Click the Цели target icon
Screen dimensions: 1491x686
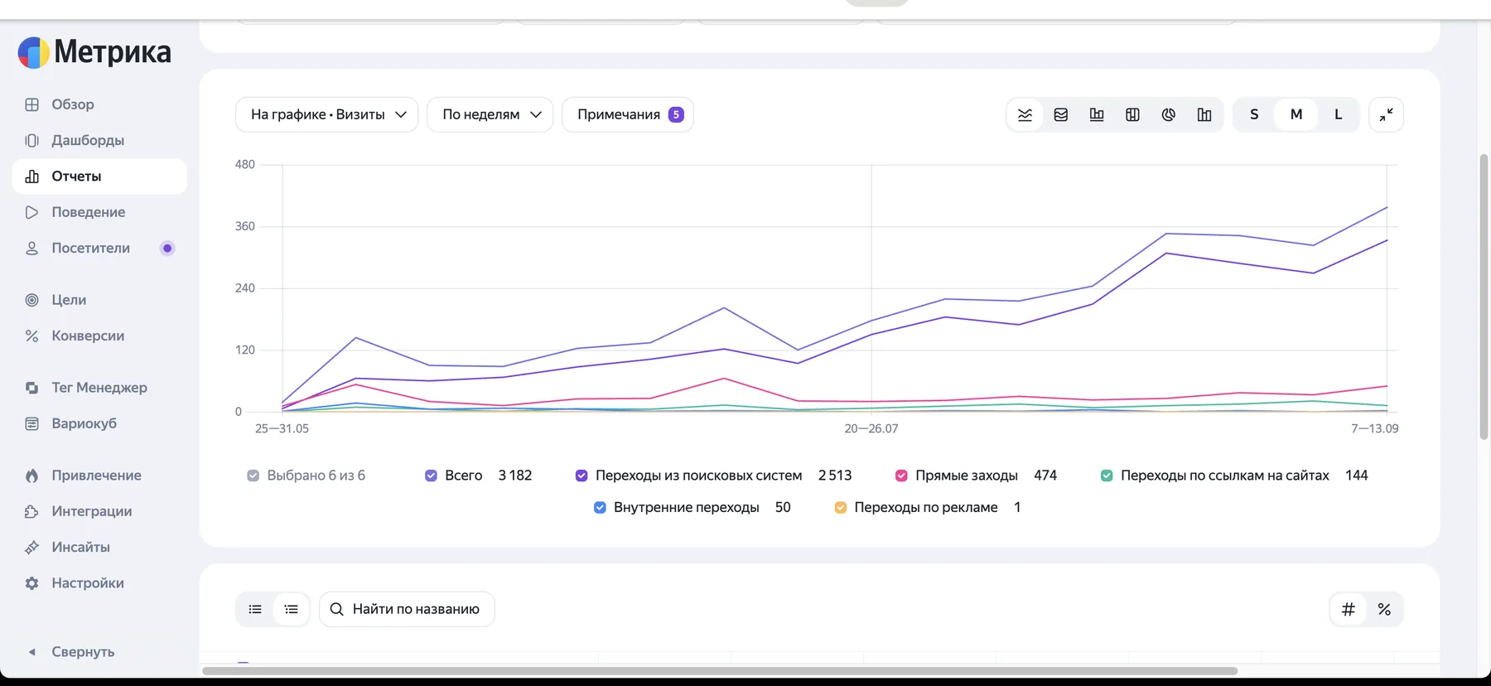pos(31,300)
